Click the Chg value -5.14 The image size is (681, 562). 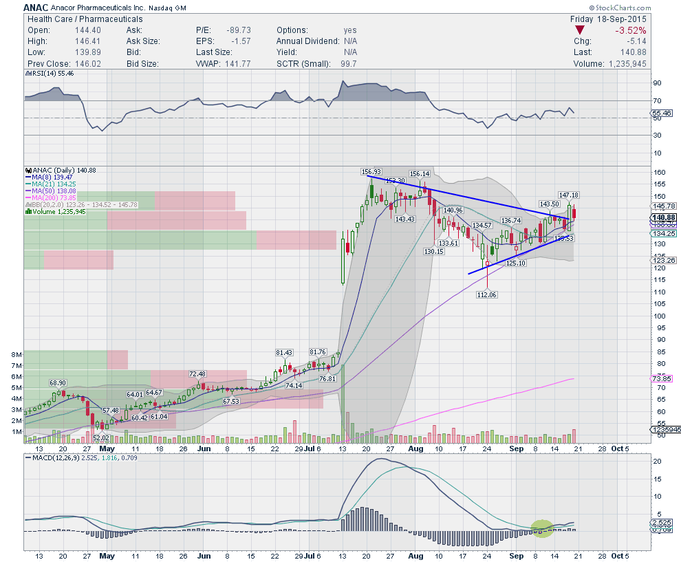pyautogui.click(x=636, y=41)
